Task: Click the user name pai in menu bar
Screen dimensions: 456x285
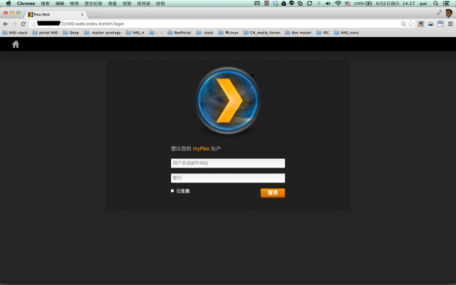Action: [423, 4]
